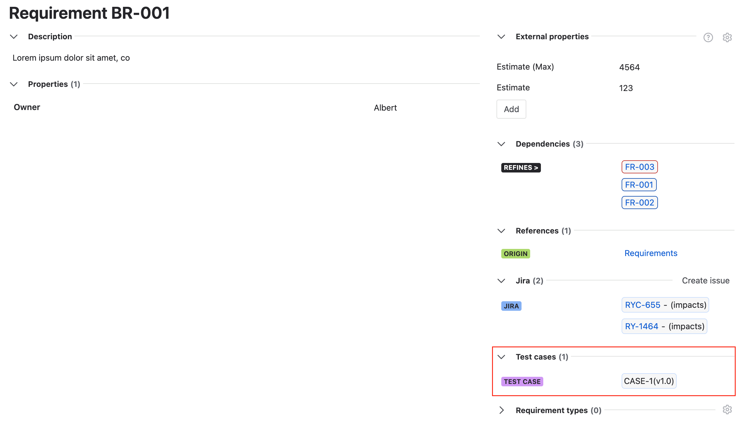
Task: Open the CASE-1(v1.0) test case
Action: [x=649, y=381]
